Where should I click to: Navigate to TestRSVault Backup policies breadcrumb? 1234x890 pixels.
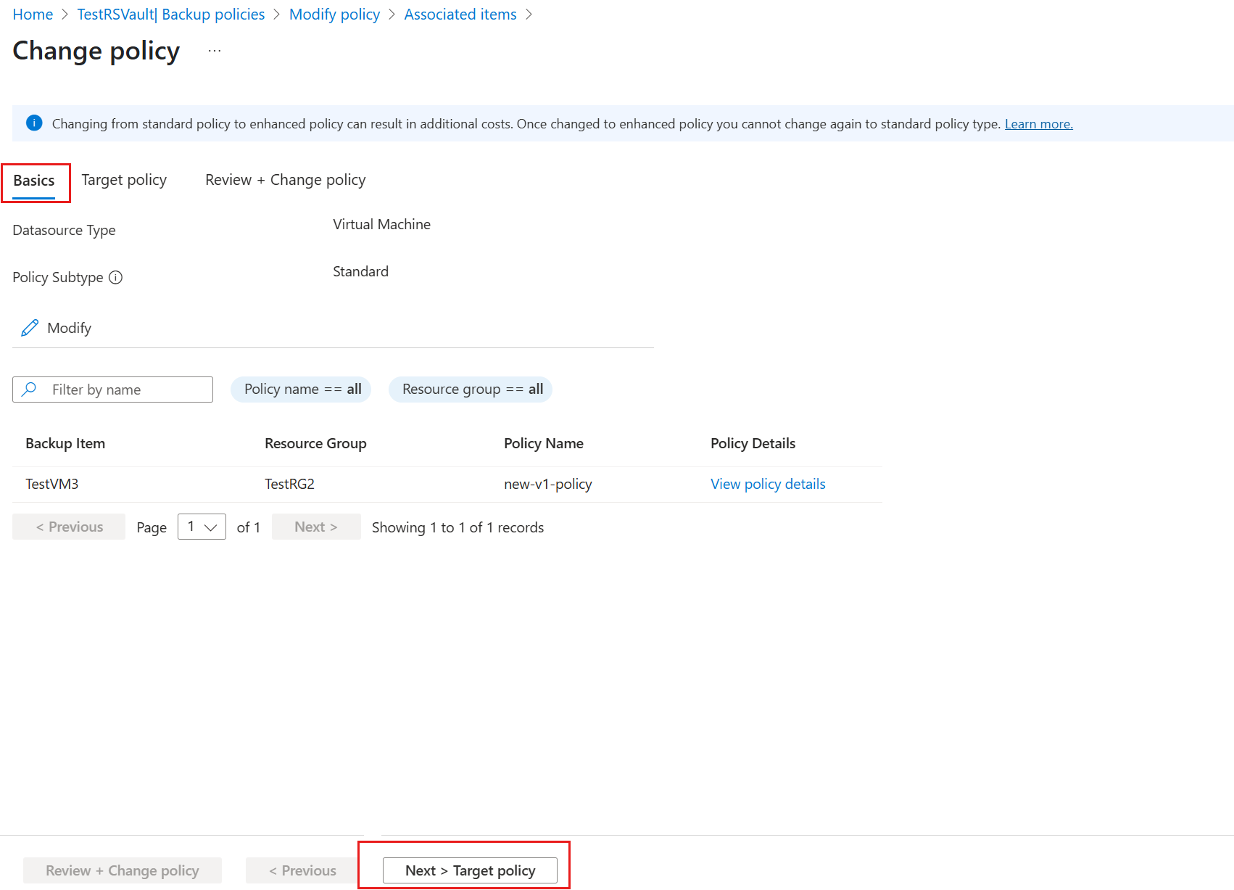point(171,15)
